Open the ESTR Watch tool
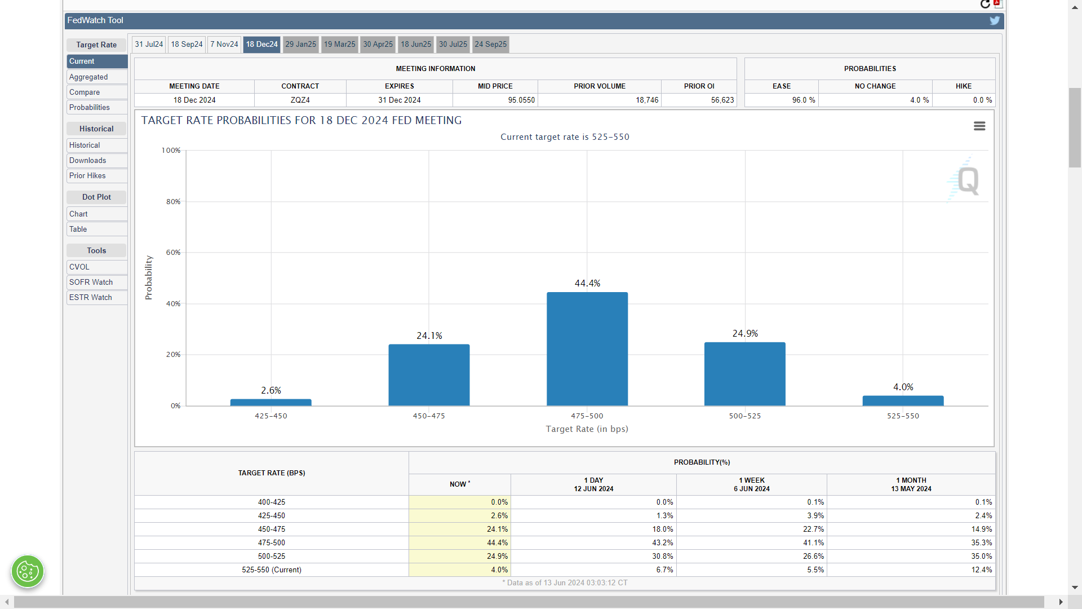1082x609 pixels. (97, 298)
